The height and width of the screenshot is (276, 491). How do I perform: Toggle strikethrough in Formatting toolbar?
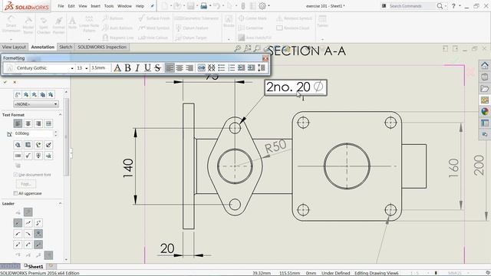157,68
